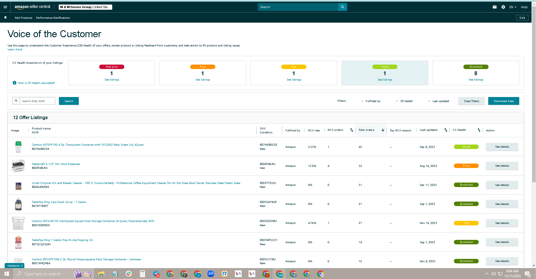See listings under Good category
Image resolution: width=536 pixels, height=279 pixels.
(385, 80)
